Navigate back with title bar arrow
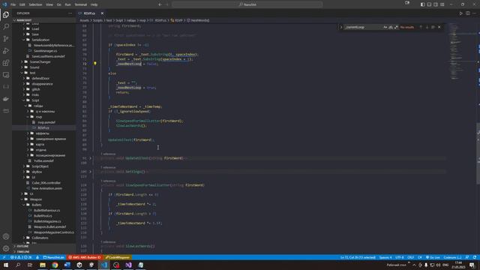Viewport: 480px width, 270px height. point(160,4)
